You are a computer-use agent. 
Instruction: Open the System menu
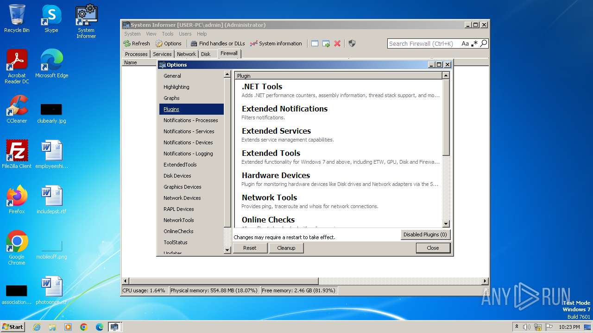click(x=132, y=34)
